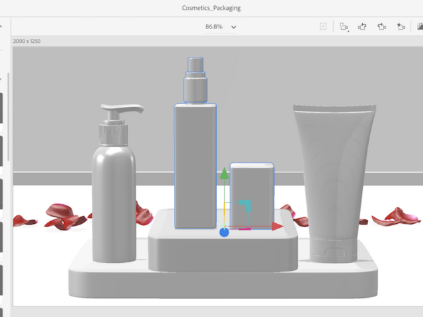Toggle the render preview icon
The height and width of the screenshot is (317, 423).
click(x=419, y=26)
